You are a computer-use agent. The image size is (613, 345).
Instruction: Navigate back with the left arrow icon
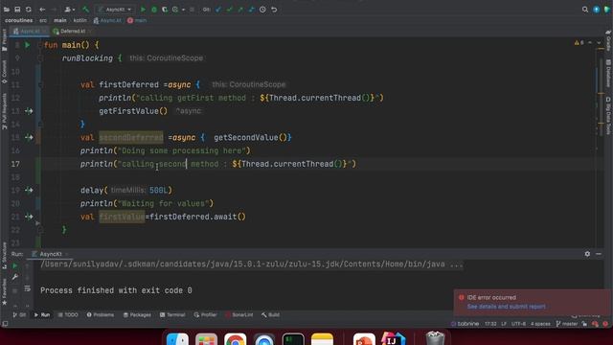[42, 10]
